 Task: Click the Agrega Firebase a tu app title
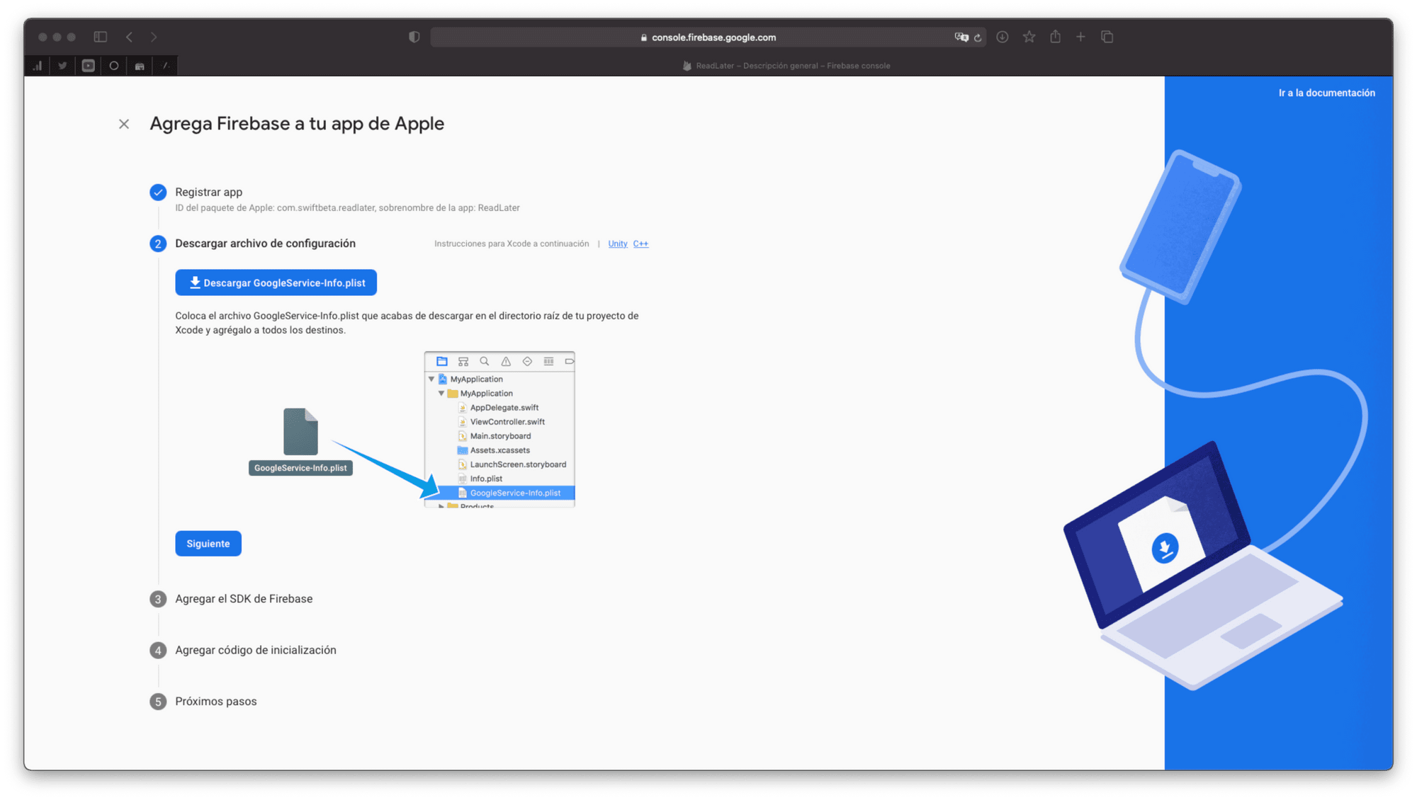coord(297,123)
